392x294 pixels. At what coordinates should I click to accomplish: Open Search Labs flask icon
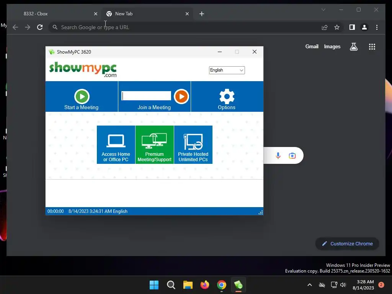pos(354,47)
